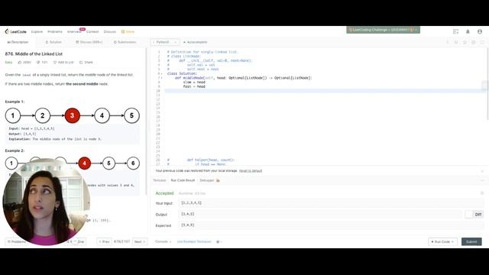Click Use Example Testcases link
Viewport: 489px width, 275px height.
coord(194,241)
